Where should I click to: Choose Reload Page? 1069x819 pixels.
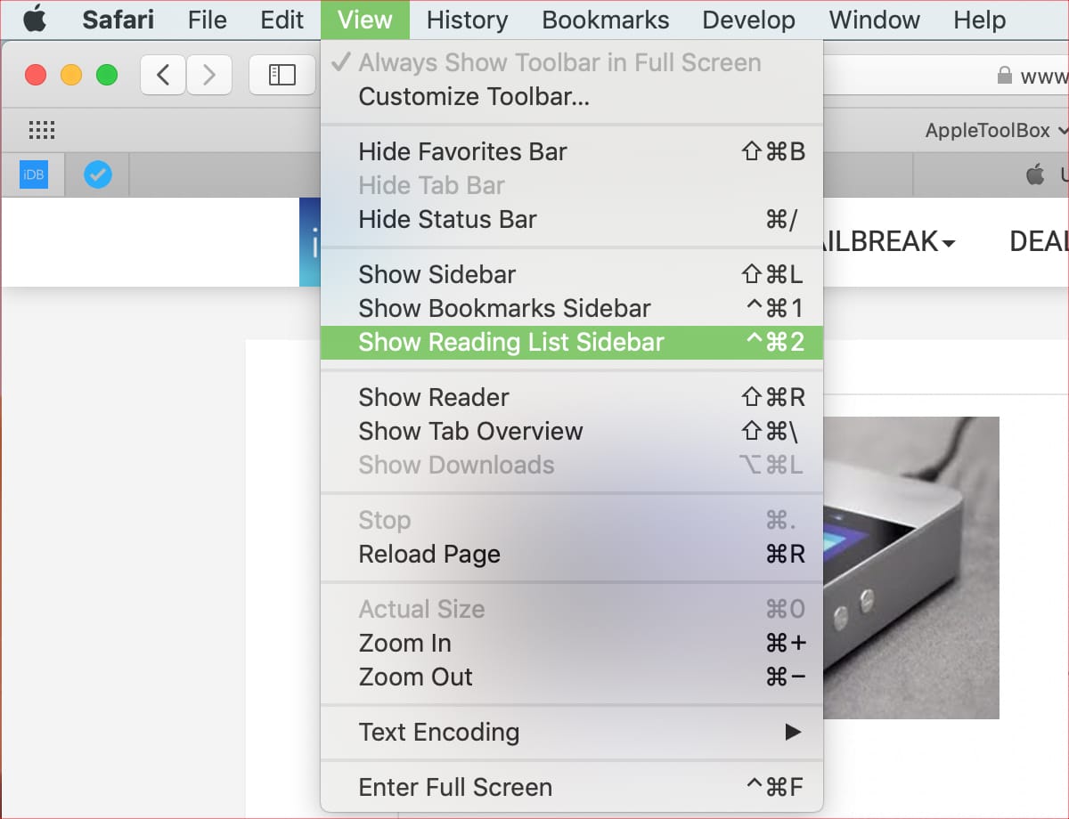pos(572,554)
